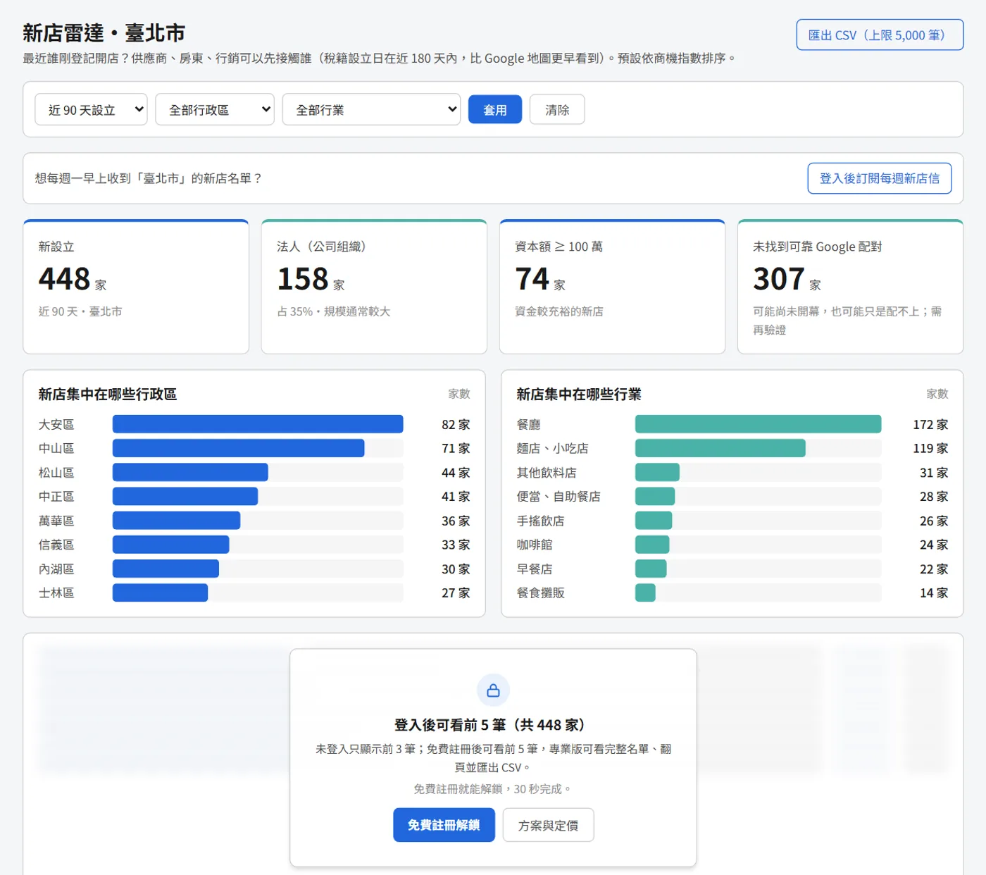Open the 近 90 天設立 period dropdown

click(x=91, y=110)
